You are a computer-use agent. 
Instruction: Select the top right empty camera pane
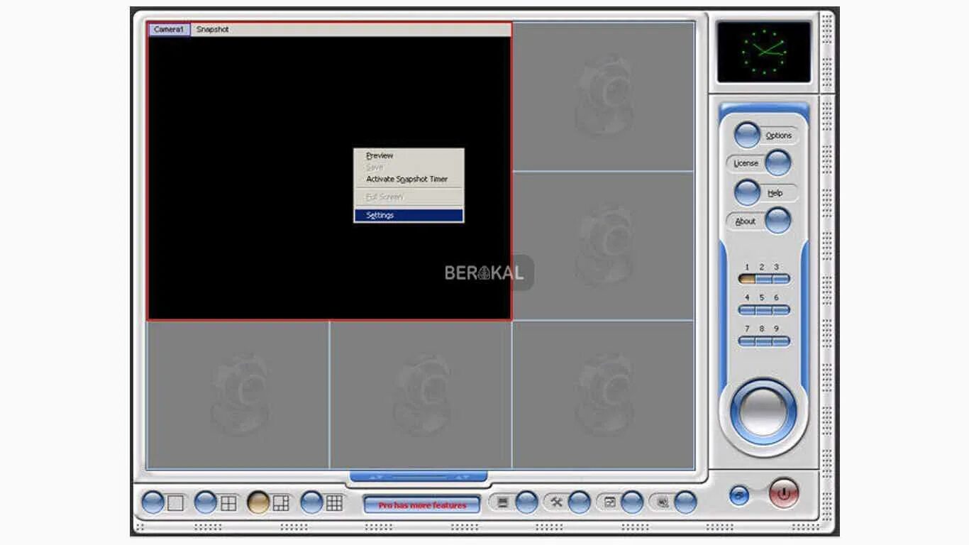coord(604,97)
